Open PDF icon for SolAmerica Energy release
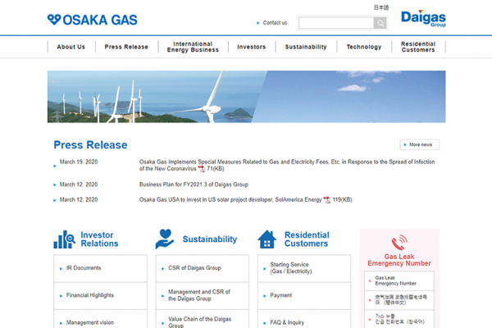Viewport: 492px width, 328px height. [327, 200]
